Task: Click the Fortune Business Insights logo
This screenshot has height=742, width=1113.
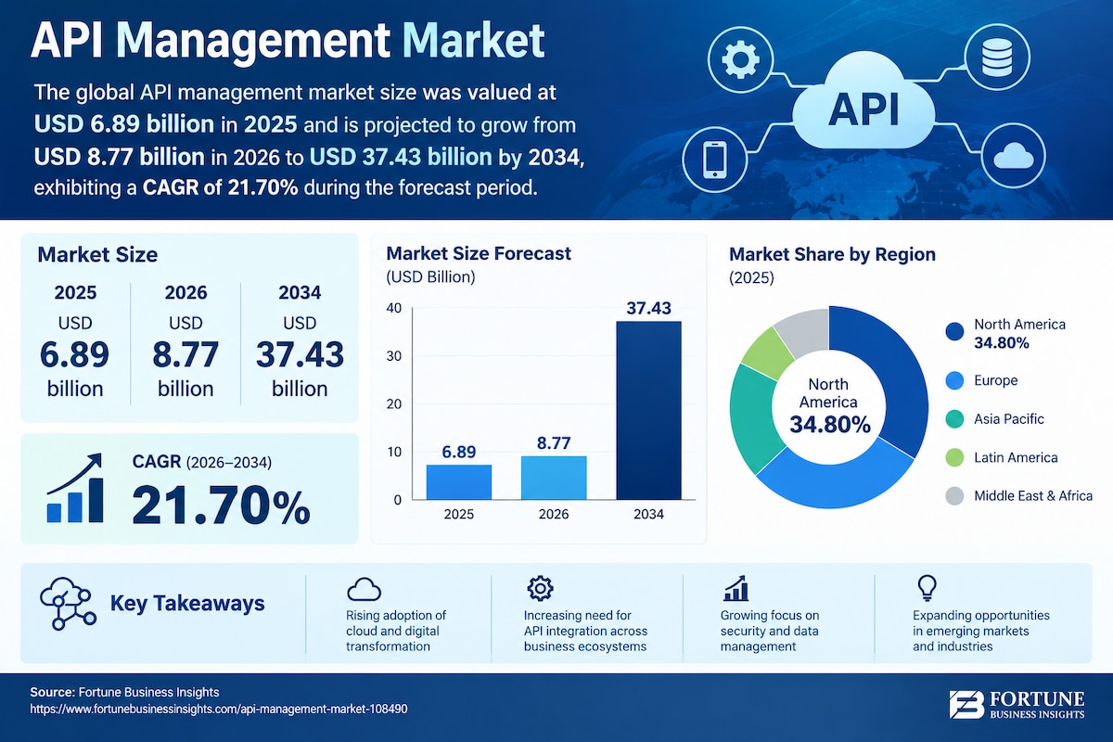Action: point(1017,705)
